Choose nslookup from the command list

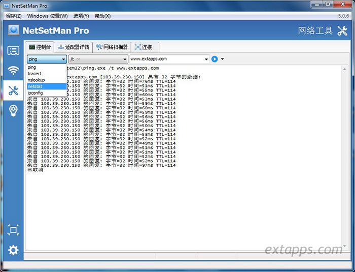[x=47, y=80]
